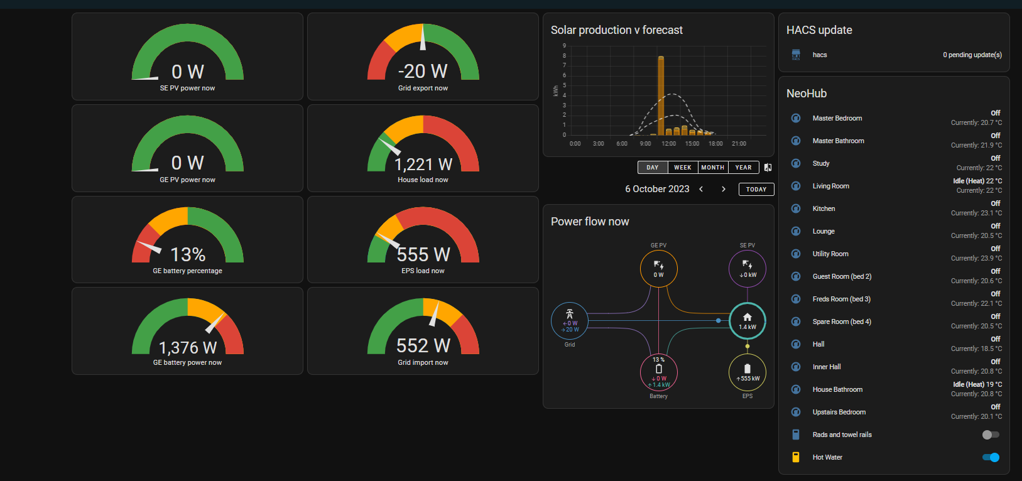The width and height of the screenshot is (1022, 481).
Task: Toggle the Hot Water switch off
Action: [991, 457]
